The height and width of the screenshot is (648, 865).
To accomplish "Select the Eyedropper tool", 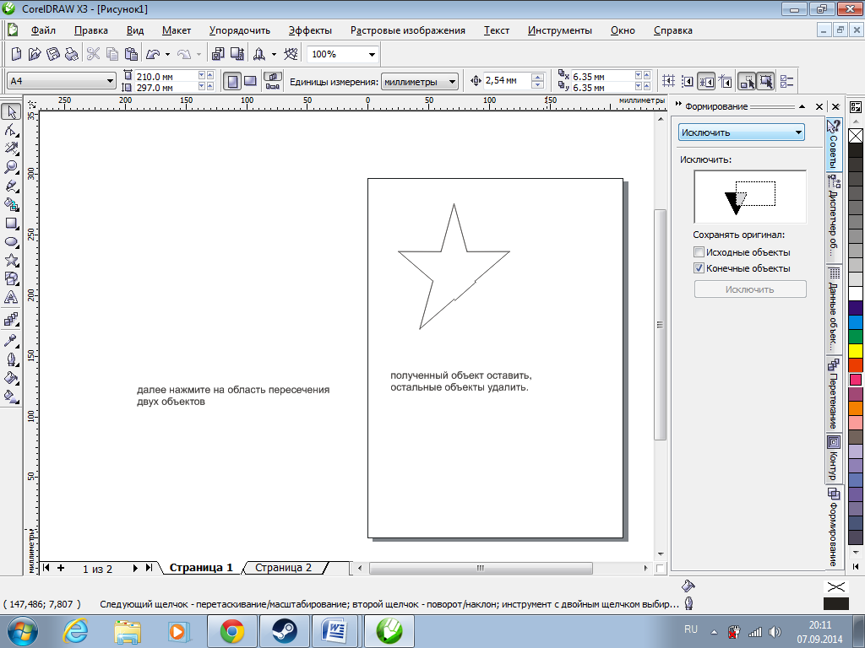I will pyautogui.click(x=12, y=340).
